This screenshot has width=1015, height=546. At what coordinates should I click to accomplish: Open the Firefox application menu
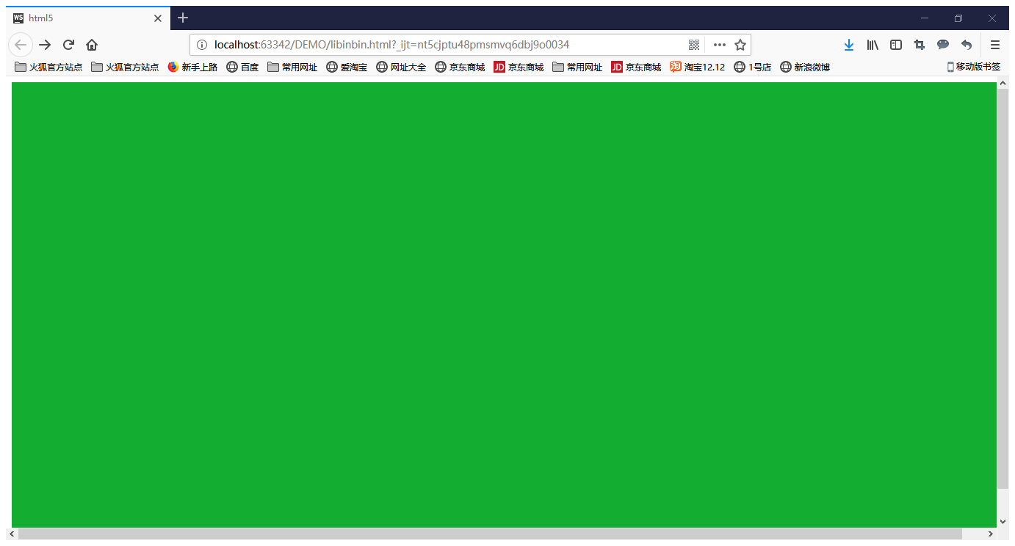click(x=995, y=45)
